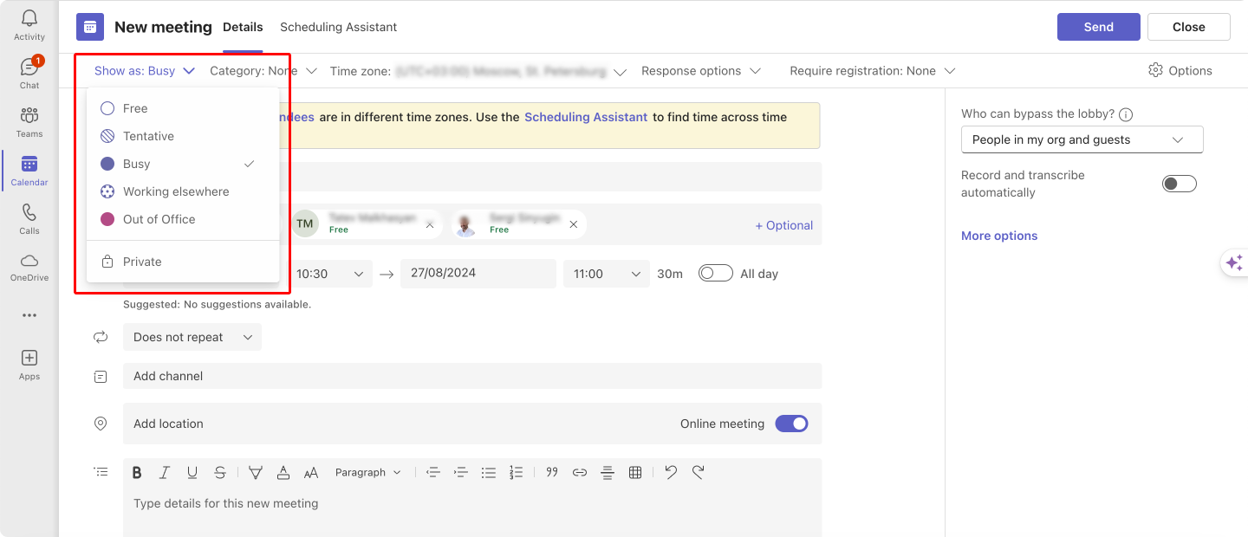Open the Copilot sparkle icon at right edge
1248x537 pixels.
tap(1235, 263)
